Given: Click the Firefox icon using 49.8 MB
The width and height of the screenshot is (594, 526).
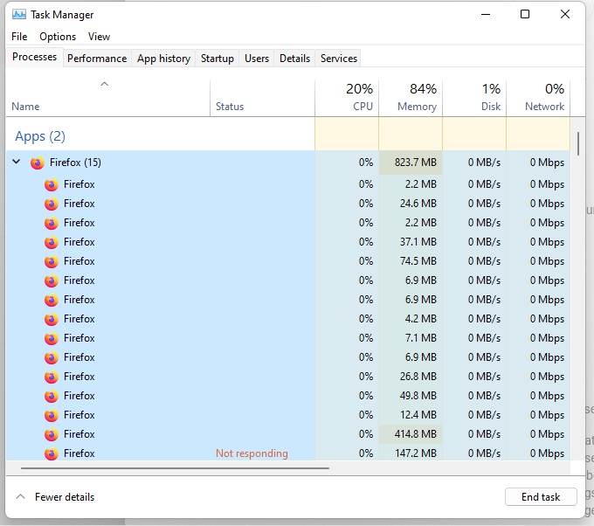Looking at the screenshot, I should click(51, 396).
